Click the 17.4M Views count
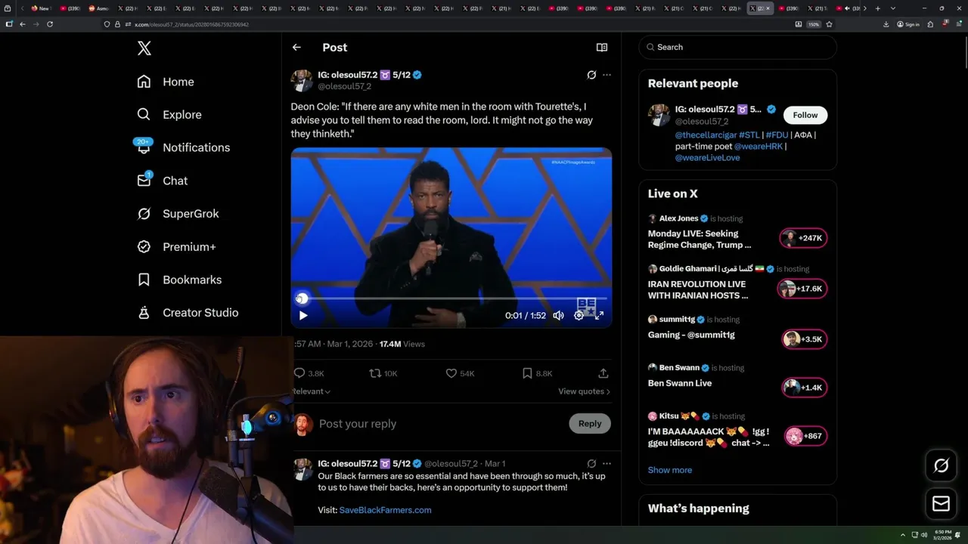968x544 pixels. coord(402,344)
